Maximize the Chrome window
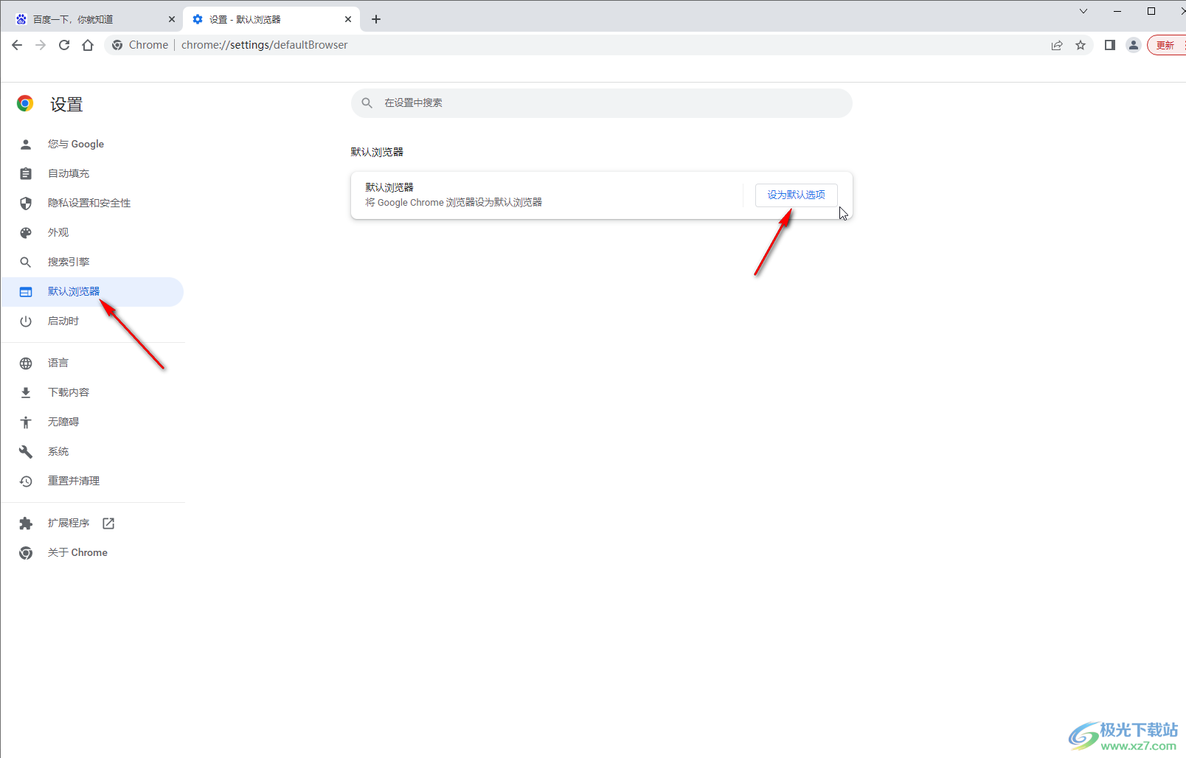 (1151, 11)
